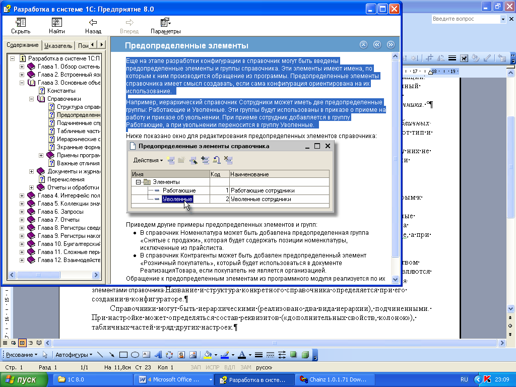Viewport: 516px width, 387px height.
Task: Open Arrow Style in the Drawing toolbar
Action: (x=282, y=355)
